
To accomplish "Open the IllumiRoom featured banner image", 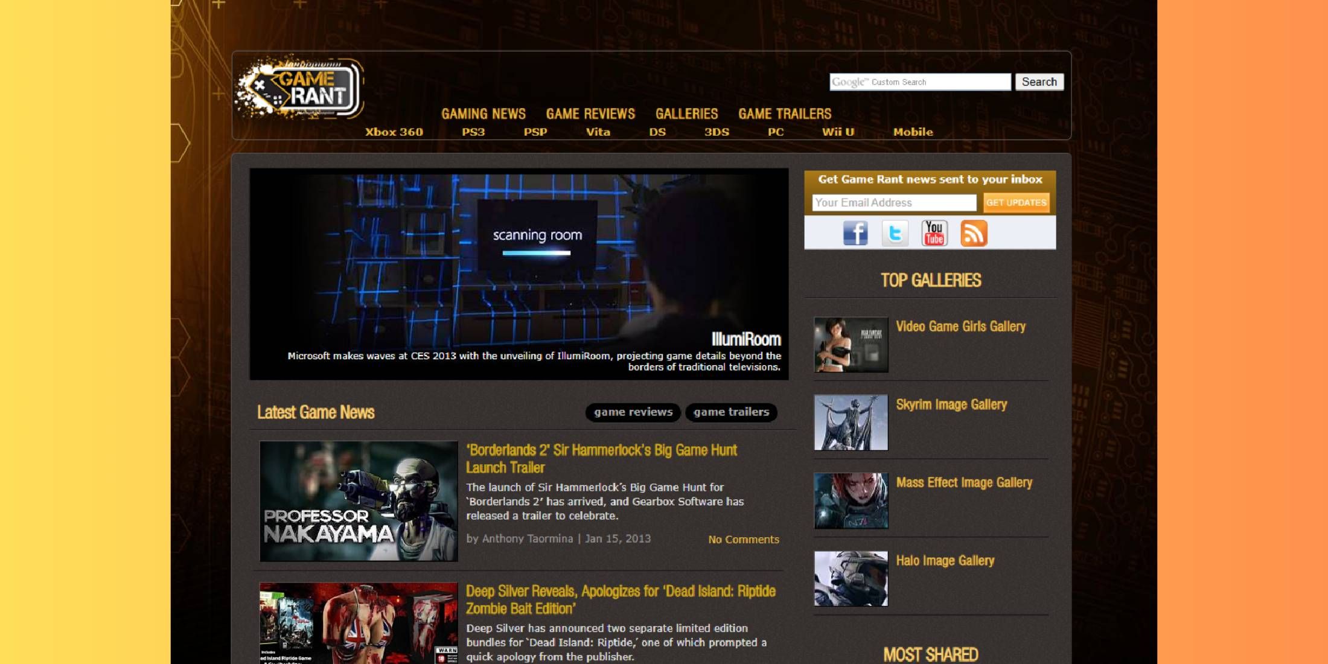I will coord(519,274).
